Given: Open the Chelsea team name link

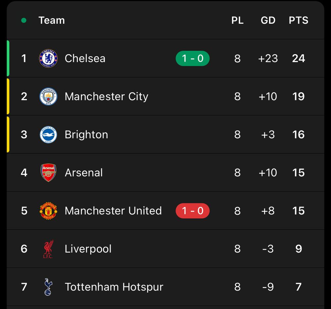Looking at the screenshot, I should tap(85, 58).
